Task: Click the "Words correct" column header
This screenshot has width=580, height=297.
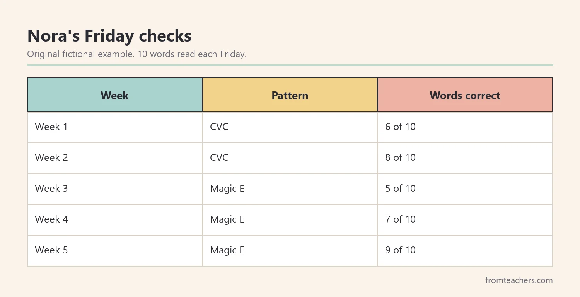Action: tap(465, 95)
